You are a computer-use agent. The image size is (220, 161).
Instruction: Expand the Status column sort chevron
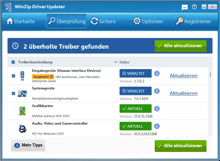coord(116,62)
